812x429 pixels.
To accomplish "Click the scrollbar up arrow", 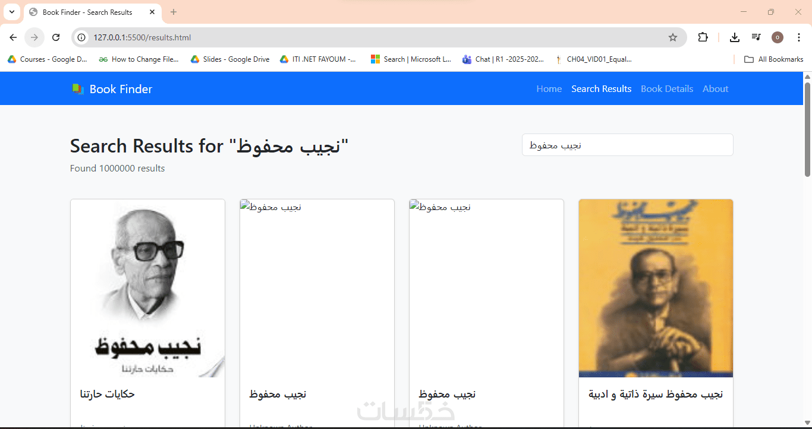I will click(x=807, y=77).
